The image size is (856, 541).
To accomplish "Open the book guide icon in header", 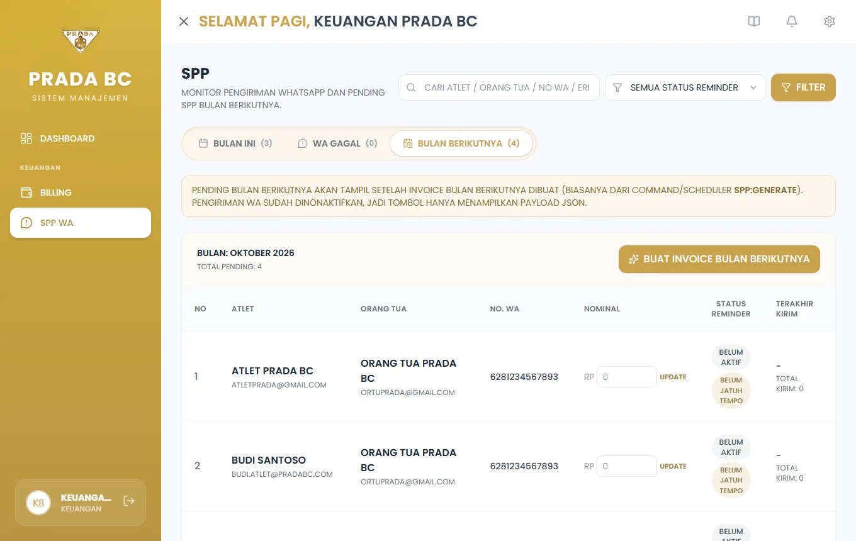I will (754, 21).
